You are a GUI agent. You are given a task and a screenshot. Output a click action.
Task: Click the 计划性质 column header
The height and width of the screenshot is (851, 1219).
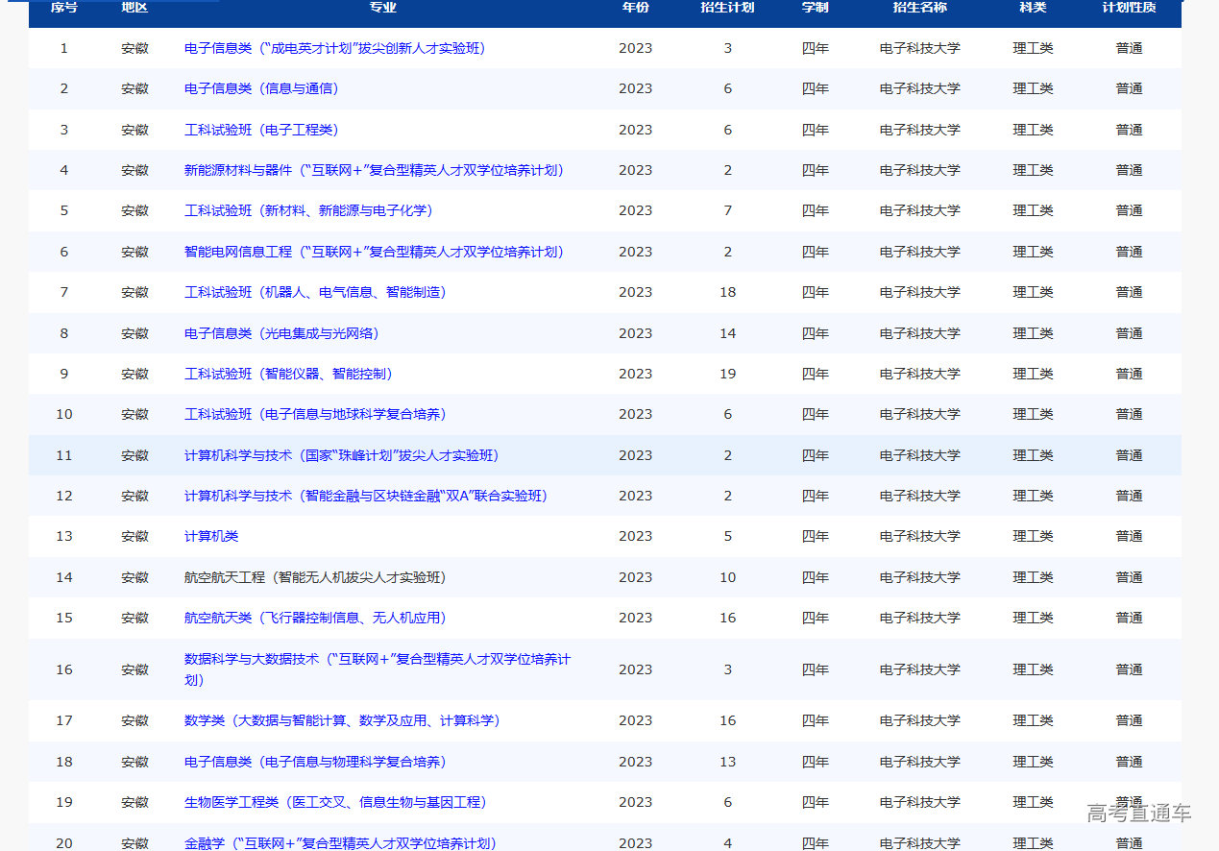click(1129, 8)
